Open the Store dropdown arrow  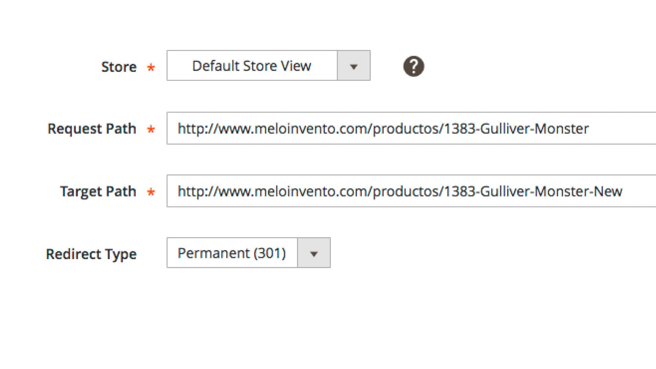(354, 66)
